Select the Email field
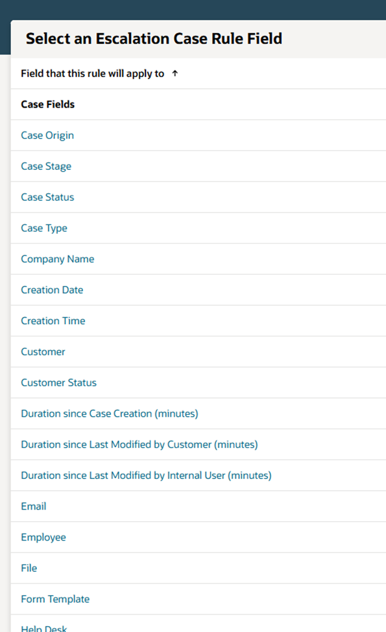This screenshot has height=632, width=386. (x=34, y=506)
